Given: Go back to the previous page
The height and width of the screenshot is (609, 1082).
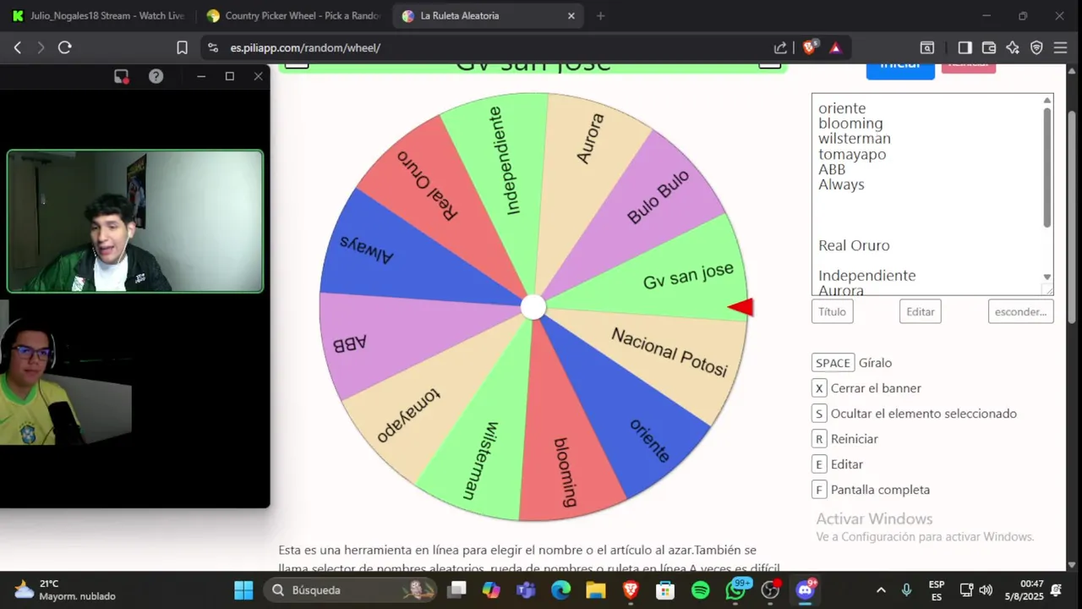Looking at the screenshot, I should click(18, 48).
